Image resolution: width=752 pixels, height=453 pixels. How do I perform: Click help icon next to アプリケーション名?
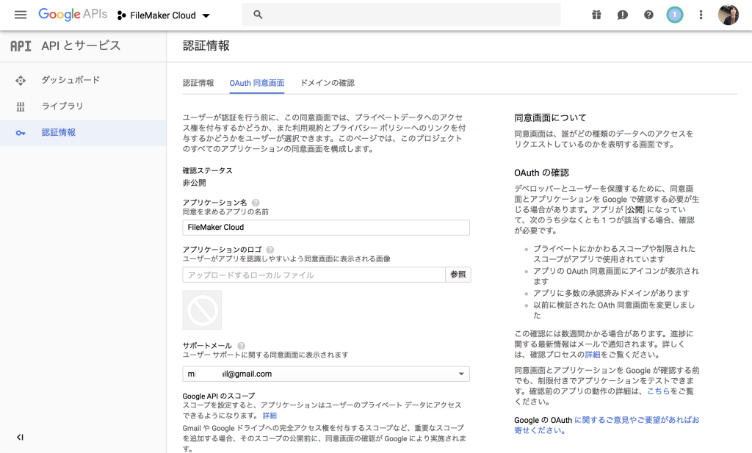(x=256, y=203)
